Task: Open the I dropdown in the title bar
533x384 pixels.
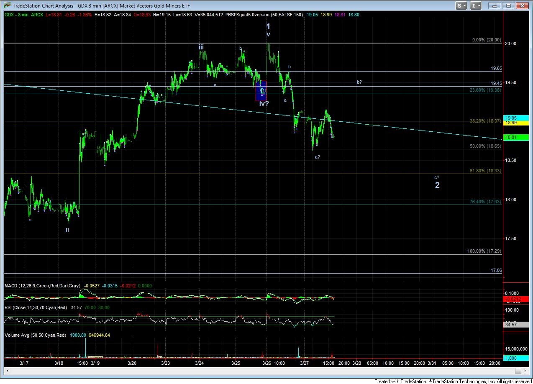Action: tap(476, 6)
